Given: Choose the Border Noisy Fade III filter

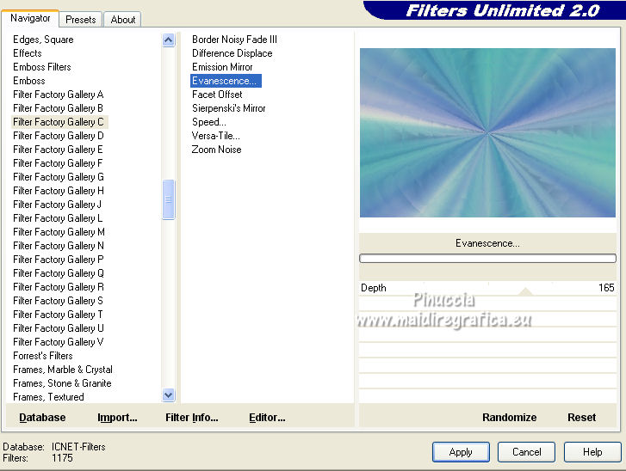Looking at the screenshot, I should point(234,40).
